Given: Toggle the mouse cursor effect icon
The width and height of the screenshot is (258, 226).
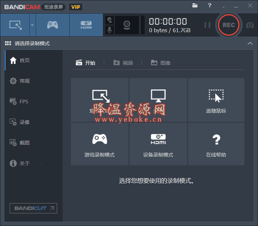Looking at the screenshot, I should coord(110,20).
